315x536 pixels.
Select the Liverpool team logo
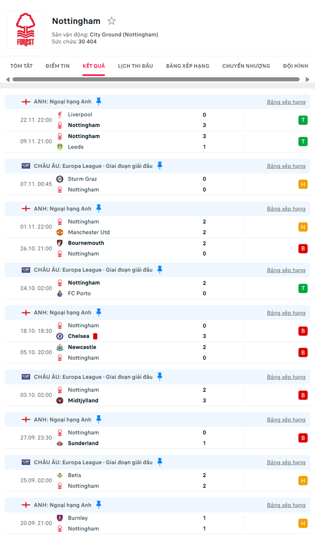[x=60, y=115]
